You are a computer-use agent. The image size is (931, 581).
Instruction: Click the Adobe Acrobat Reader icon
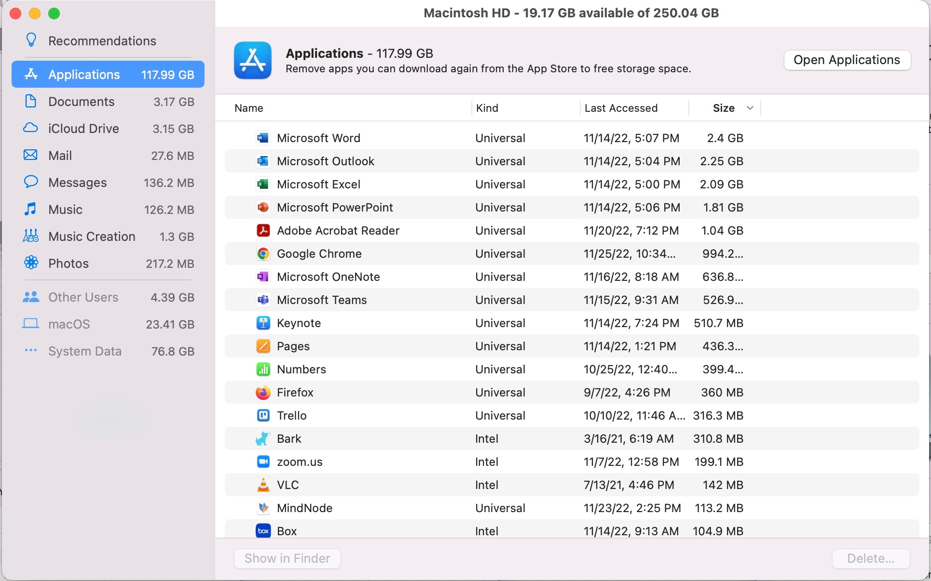tap(263, 231)
